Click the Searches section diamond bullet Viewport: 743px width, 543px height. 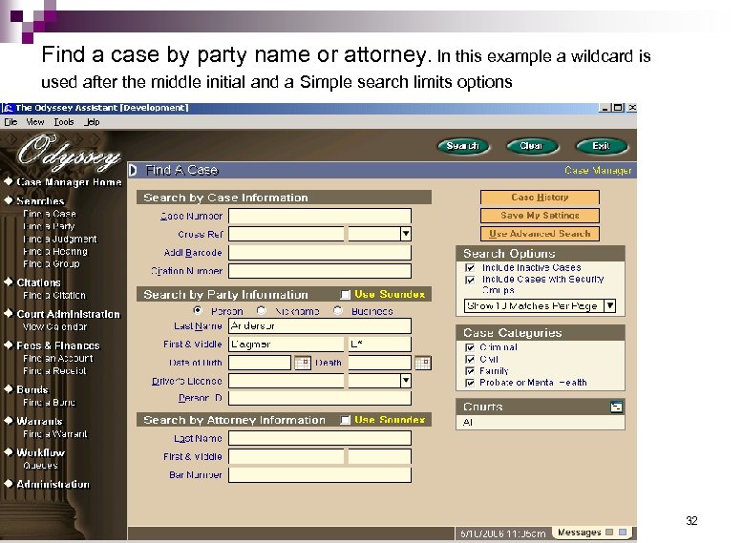[8, 200]
